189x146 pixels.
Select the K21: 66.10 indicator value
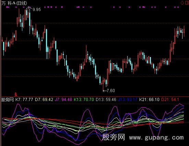(x=149, y=100)
